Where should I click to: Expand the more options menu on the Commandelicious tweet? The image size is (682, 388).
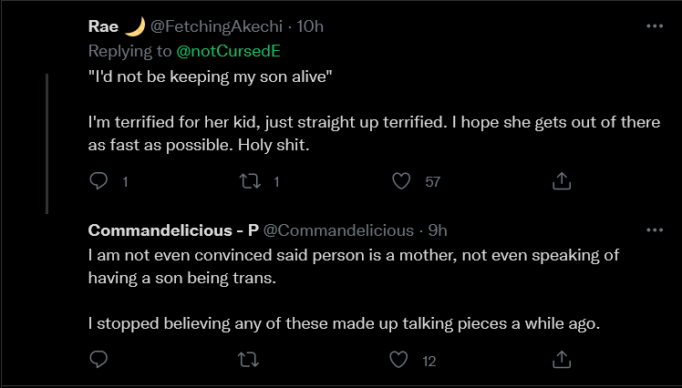655,230
